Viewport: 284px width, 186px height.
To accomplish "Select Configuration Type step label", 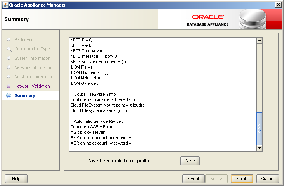I will click(x=32, y=49).
